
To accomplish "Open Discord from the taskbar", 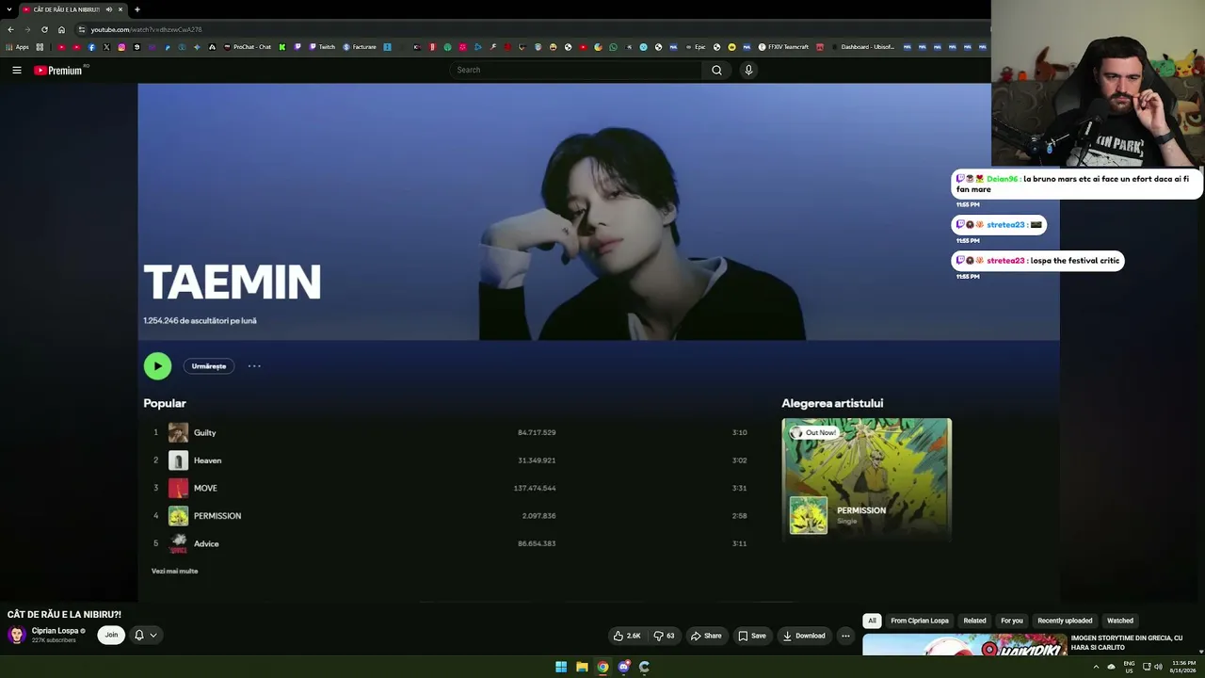I will point(623,667).
